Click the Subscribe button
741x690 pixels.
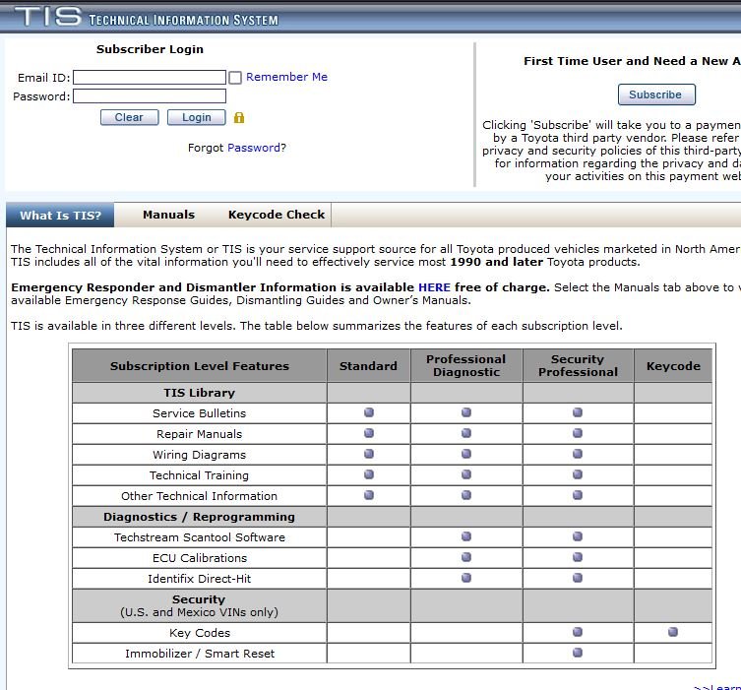656,94
